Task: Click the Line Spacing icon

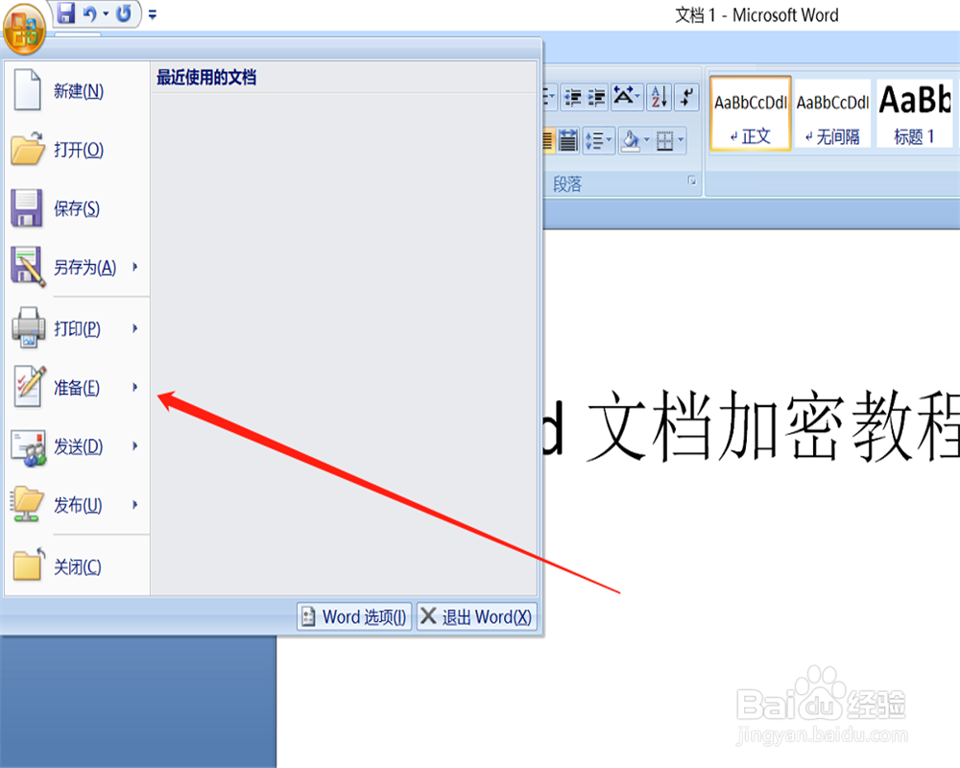Action: [593, 141]
